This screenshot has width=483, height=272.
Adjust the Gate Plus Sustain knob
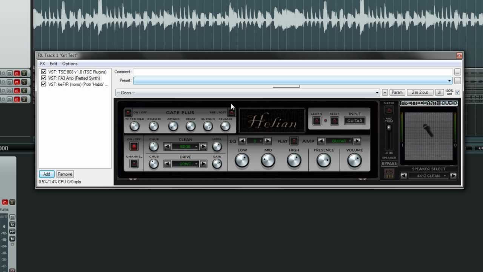click(x=208, y=127)
